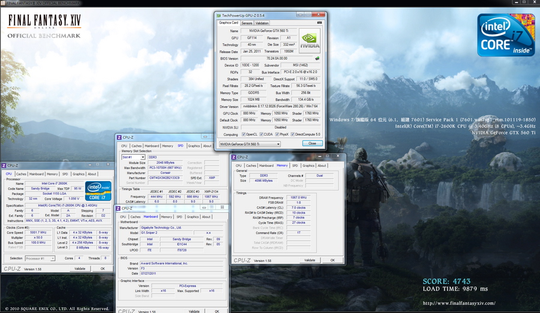
Task: Open the NVIDIA GeForce GTX 560 Ti dropdown
Action: (x=250, y=144)
